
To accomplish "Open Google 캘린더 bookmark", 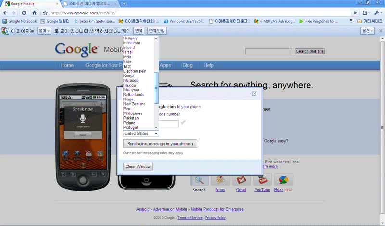I will click(55, 21).
